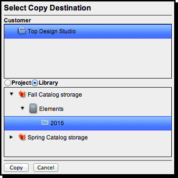
Task: Select the Fall Catalog storage item name
Action: pos(55,95)
